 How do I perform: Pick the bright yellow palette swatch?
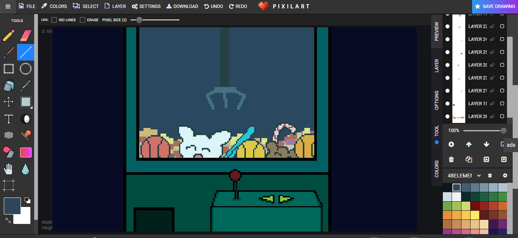click(475, 215)
